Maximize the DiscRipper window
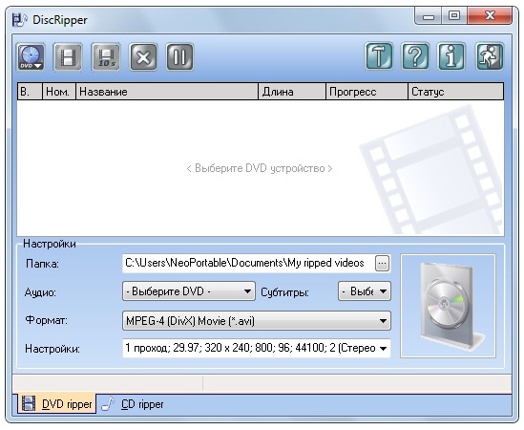The height and width of the screenshot is (430, 524). (454, 16)
